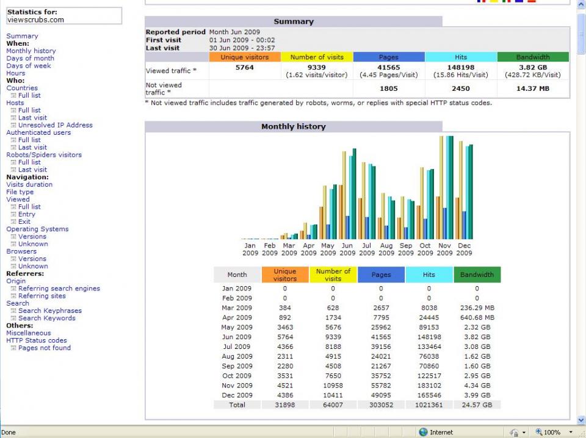Screen dimensions: 586x438
Task: Click the icon beside Pages not found
Action: (13, 348)
